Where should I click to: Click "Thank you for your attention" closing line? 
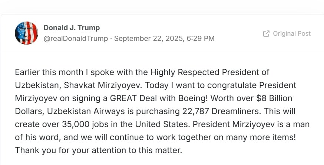coord(71,151)
